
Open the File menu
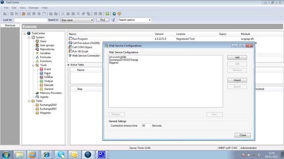tap(6, 8)
